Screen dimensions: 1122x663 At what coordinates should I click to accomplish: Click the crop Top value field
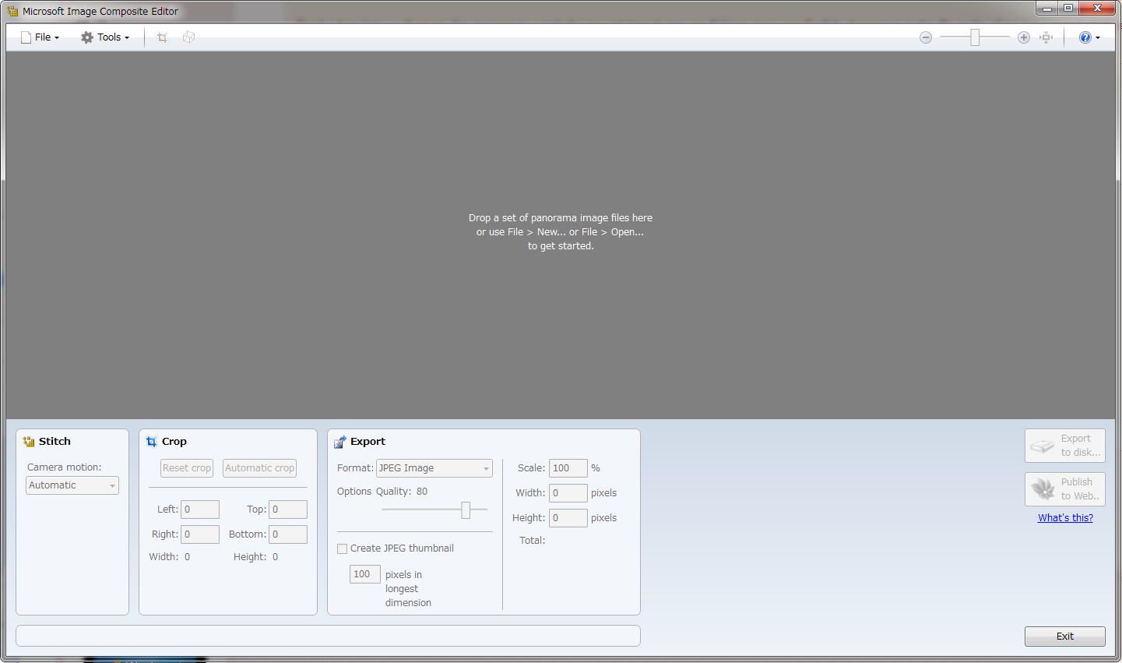point(288,510)
